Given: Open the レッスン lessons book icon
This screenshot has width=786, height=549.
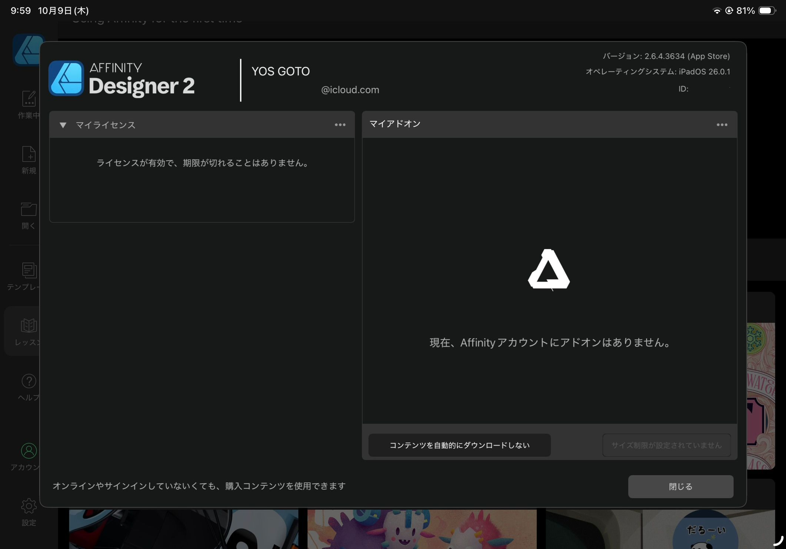Looking at the screenshot, I should pos(29,326).
